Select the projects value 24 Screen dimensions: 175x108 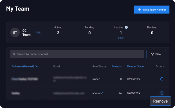click(120, 93)
